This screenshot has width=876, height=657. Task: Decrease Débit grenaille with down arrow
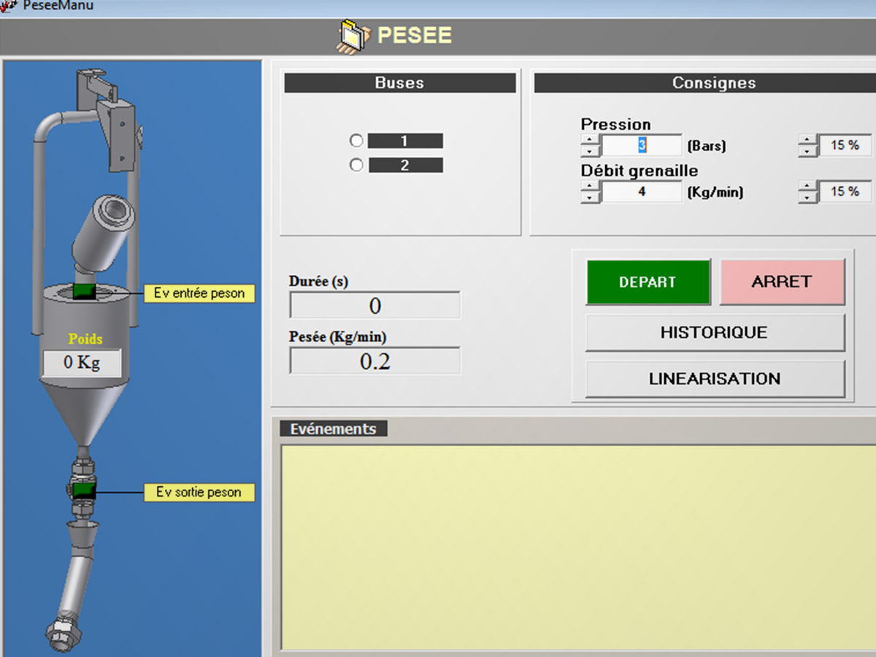590,197
